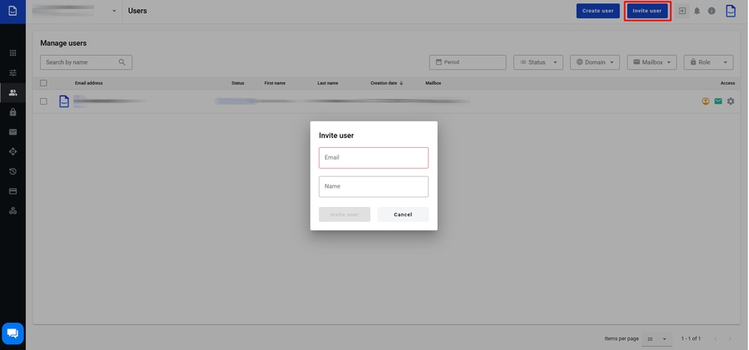
Task: Open the history clock icon in sidebar
Action: pyautogui.click(x=12, y=171)
